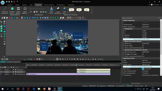Open the Инструменты tab
The image size is (162, 91).
61,5
